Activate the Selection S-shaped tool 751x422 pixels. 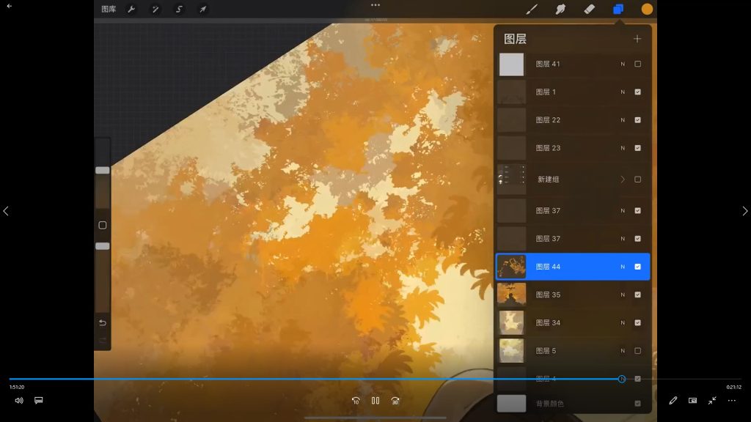pyautogui.click(x=179, y=10)
